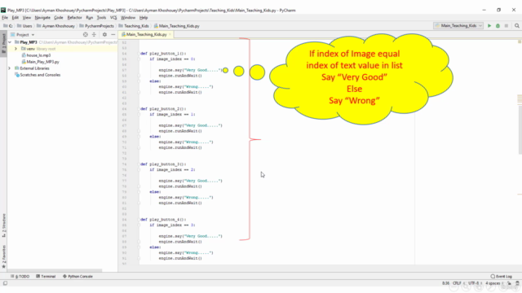
Task: Change line separator CRLF
Action: 458,283
